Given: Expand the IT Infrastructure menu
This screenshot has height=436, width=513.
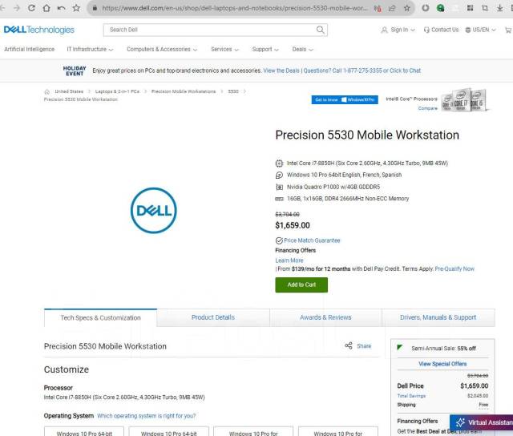Looking at the screenshot, I should [x=90, y=50].
